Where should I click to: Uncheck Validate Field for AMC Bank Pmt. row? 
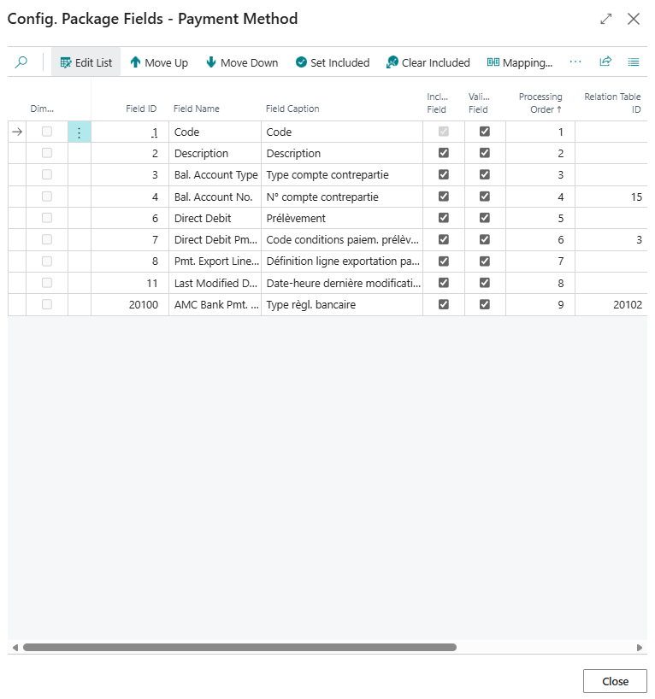point(485,304)
